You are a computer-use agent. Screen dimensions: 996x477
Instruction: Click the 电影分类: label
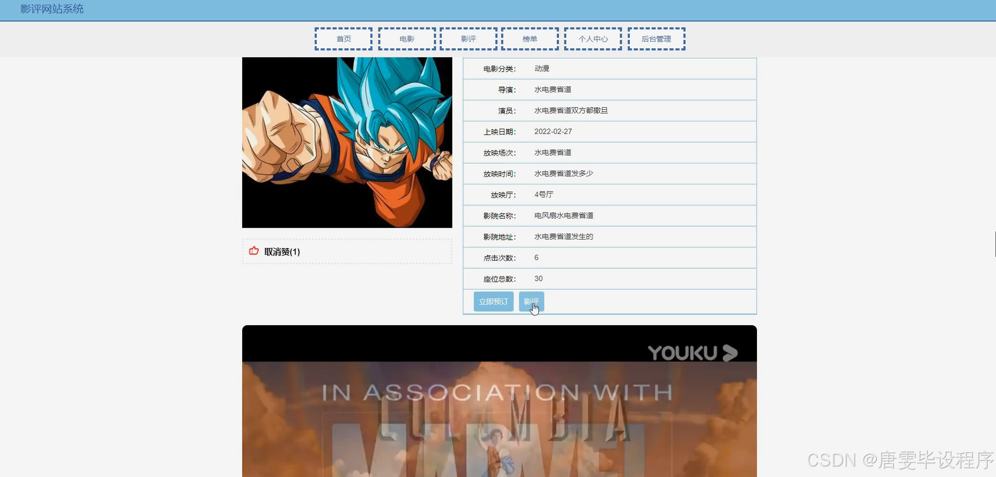coord(500,69)
